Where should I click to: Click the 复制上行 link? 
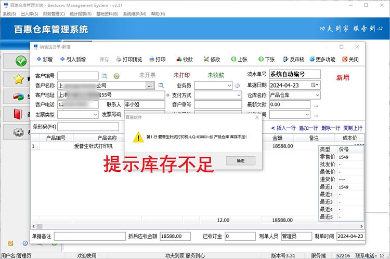click(x=353, y=128)
